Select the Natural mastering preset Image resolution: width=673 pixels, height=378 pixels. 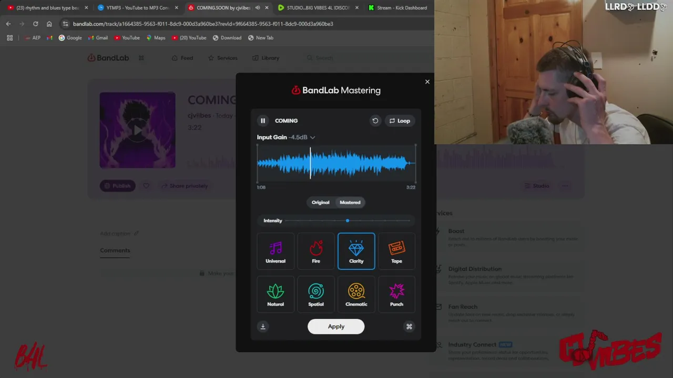coord(276,295)
